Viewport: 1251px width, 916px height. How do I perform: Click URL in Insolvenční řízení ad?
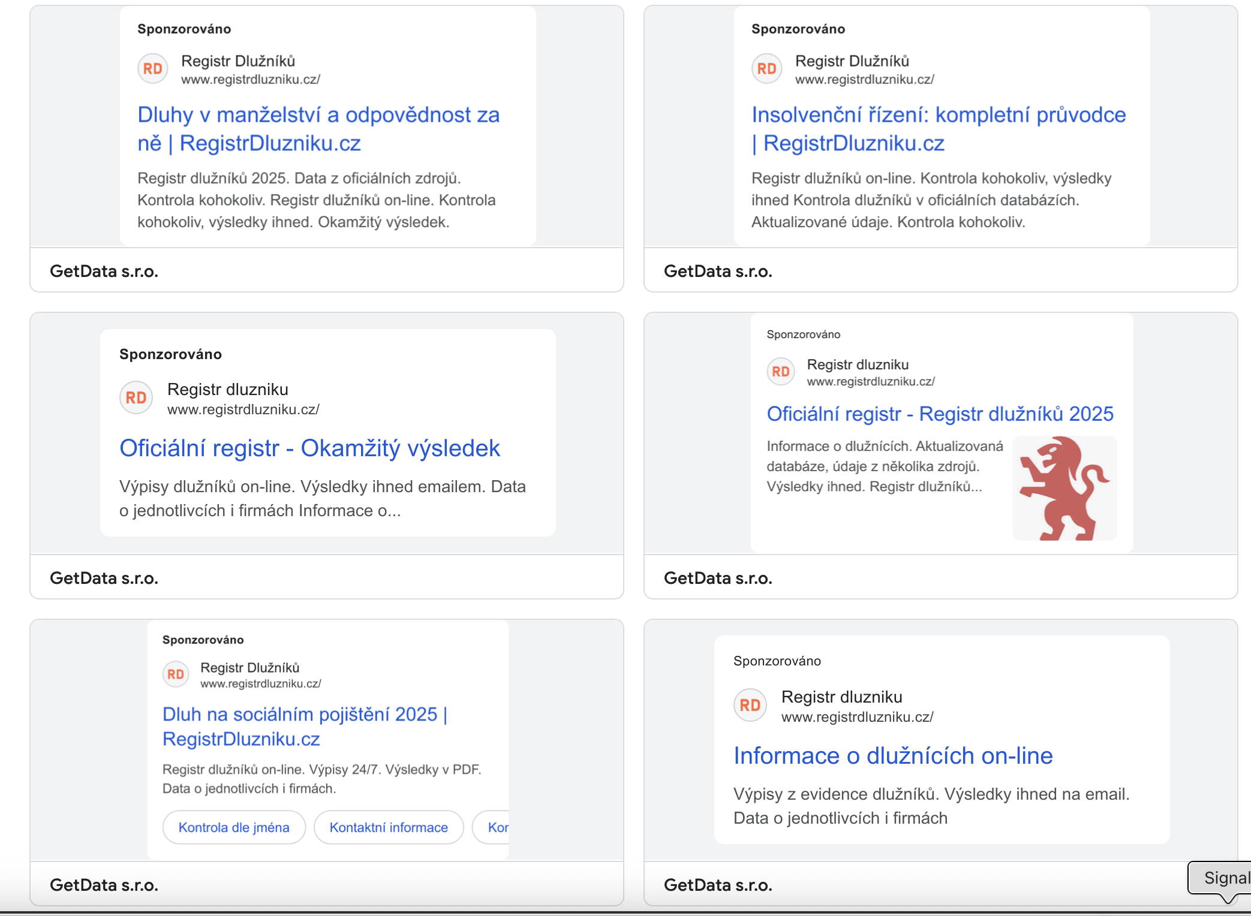tap(865, 79)
